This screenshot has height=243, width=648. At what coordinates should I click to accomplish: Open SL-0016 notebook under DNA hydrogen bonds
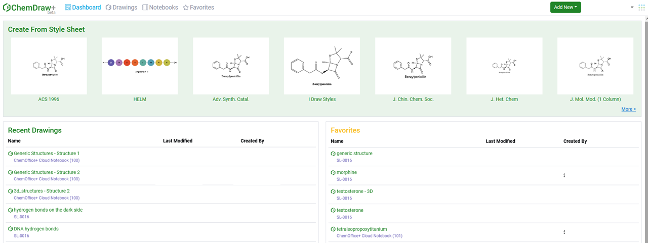click(x=21, y=236)
